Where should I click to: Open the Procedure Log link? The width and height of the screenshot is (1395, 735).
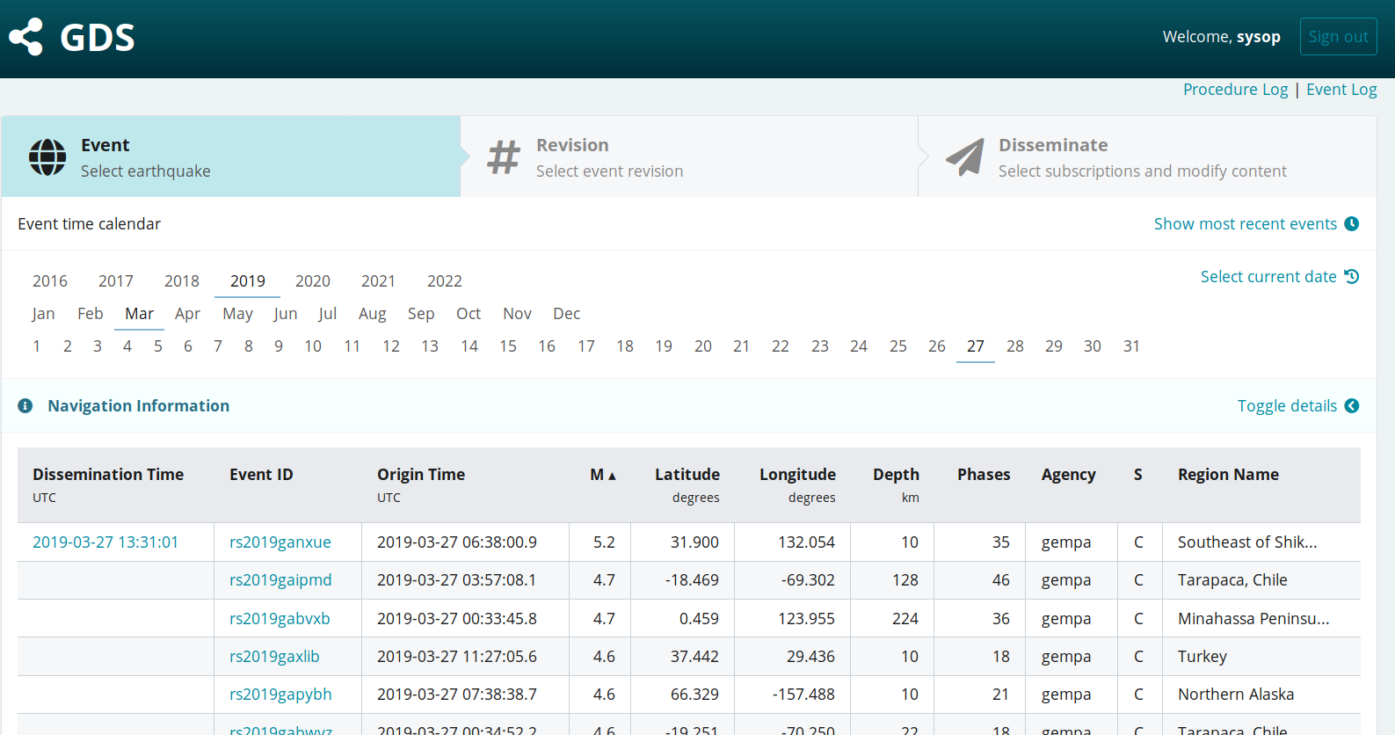coord(1235,90)
